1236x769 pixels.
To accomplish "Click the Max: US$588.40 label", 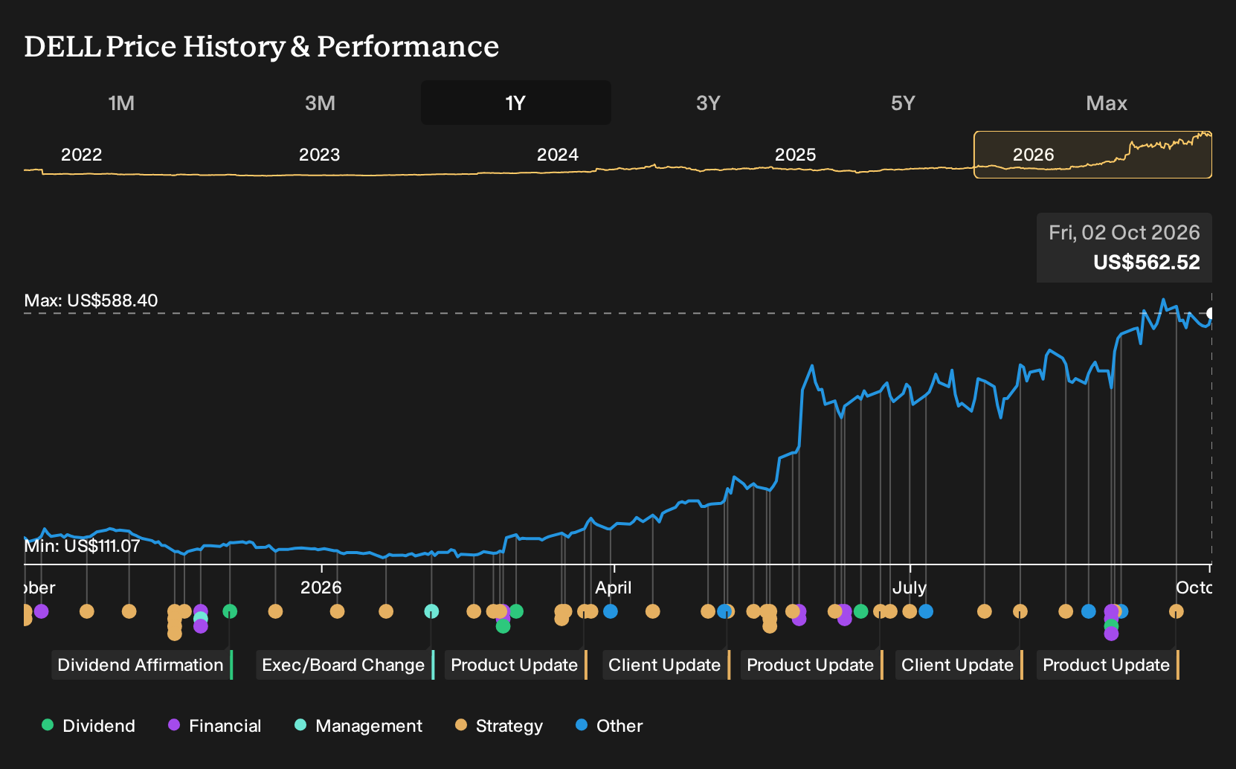I will (91, 300).
